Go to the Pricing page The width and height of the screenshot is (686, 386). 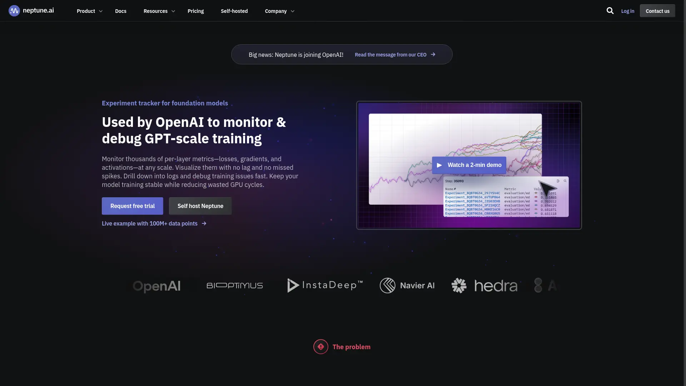click(195, 11)
